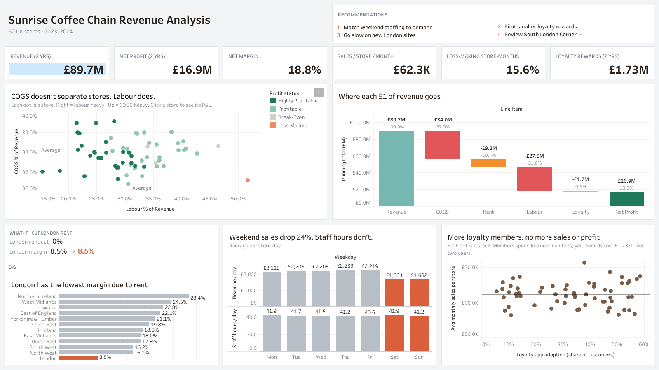Click the orange loss-making store dot
The height and width of the screenshot is (370, 659).
coord(248,180)
